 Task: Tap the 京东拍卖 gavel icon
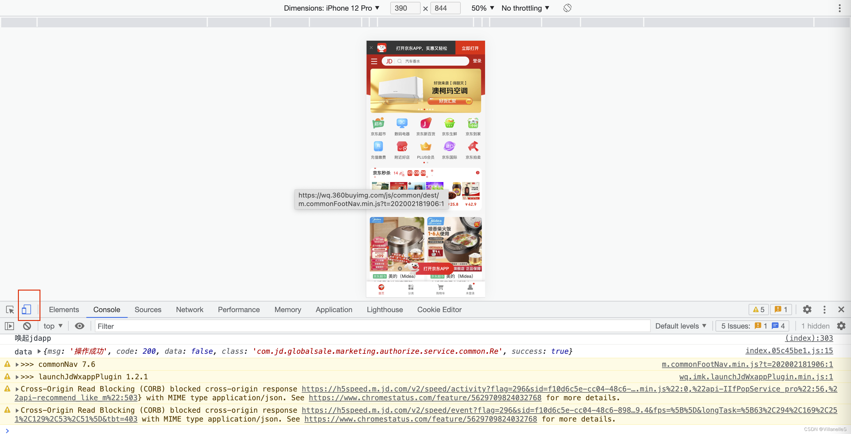(473, 146)
